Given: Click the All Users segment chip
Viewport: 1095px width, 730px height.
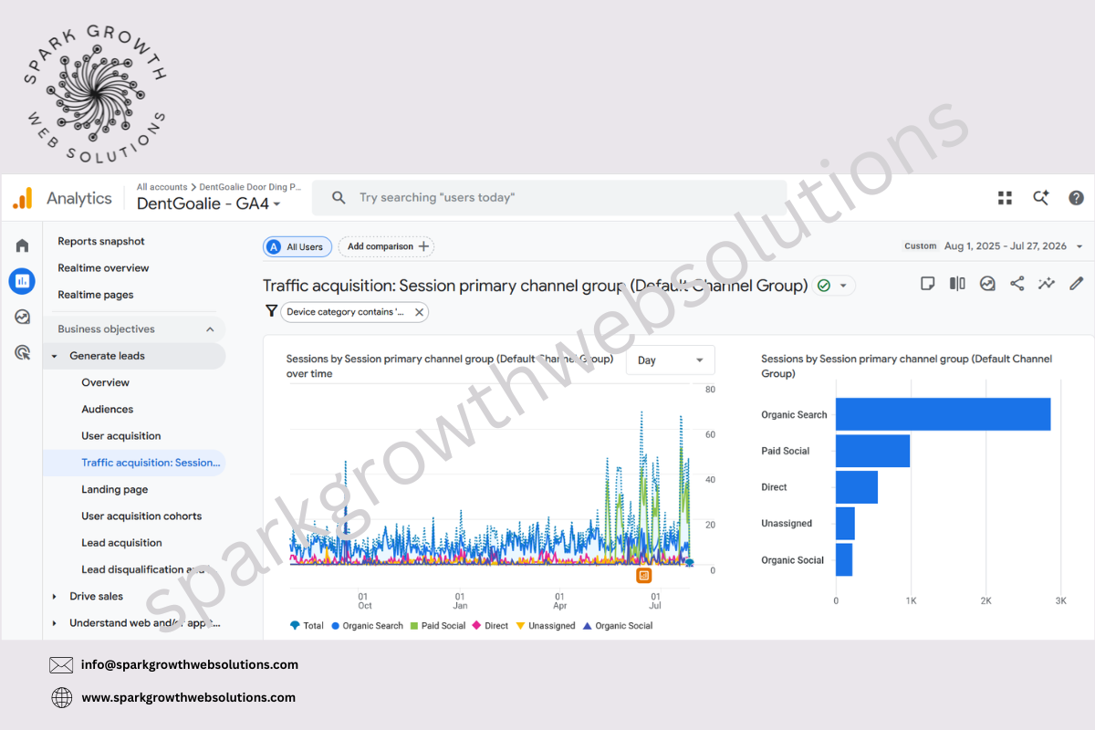Looking at the screenshot, I should click(x=297, y=246).
